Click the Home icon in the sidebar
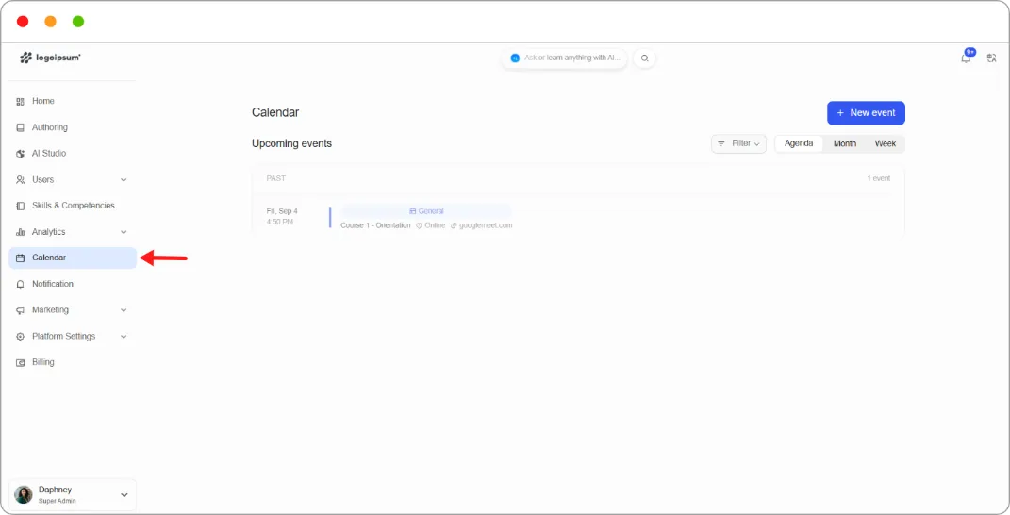Image resolution: width=1010 pixels, height=515 pixels. click(x=20, y=101)
